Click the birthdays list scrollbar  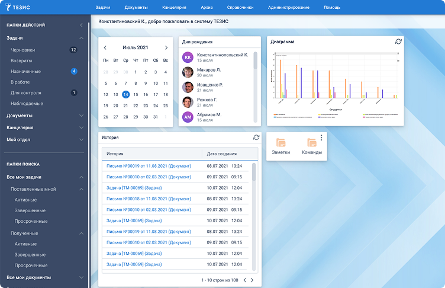[255, 60]
